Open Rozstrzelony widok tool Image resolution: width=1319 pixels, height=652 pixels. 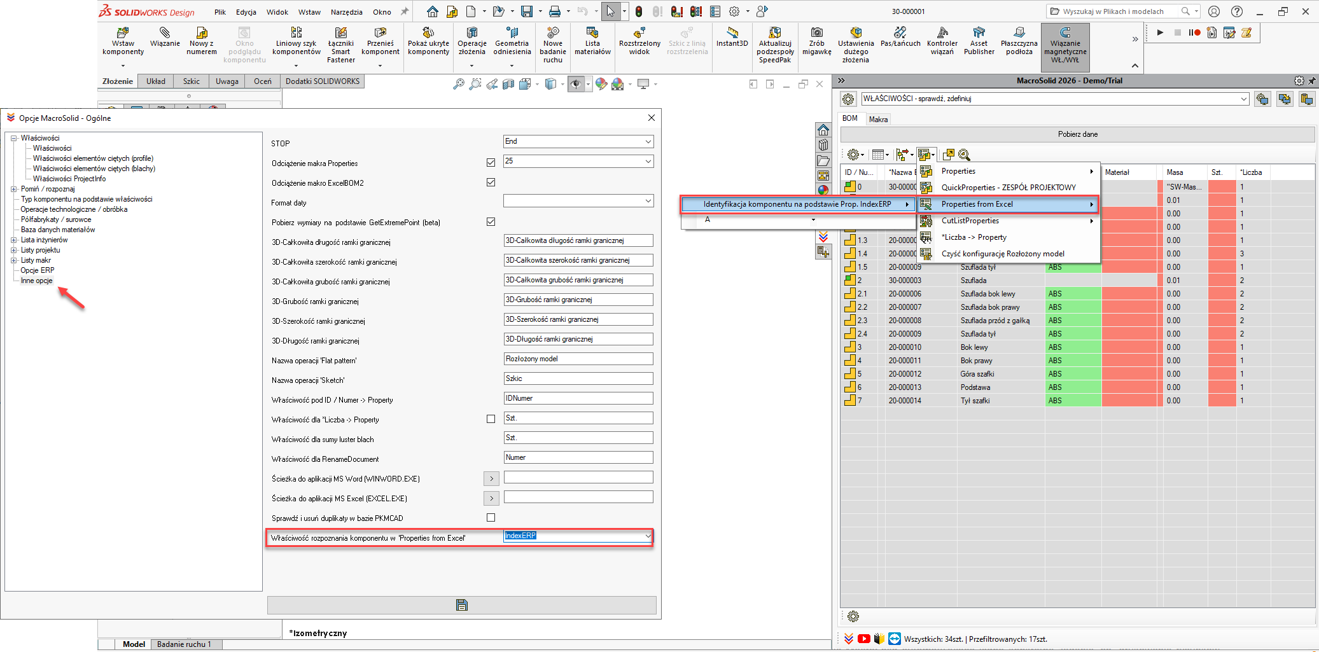tap(639, 42)
